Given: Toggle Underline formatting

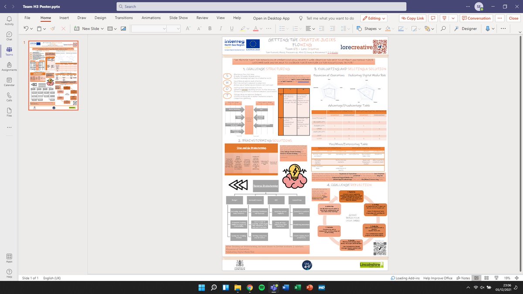Looking at the screenshot, I should click(x=231, y=28).
